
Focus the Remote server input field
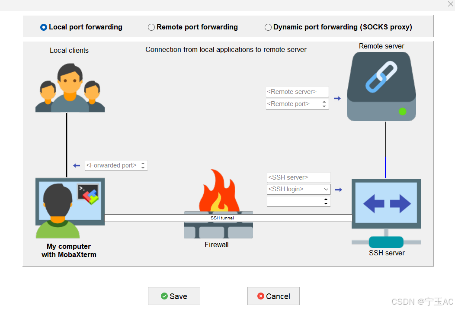297,92
